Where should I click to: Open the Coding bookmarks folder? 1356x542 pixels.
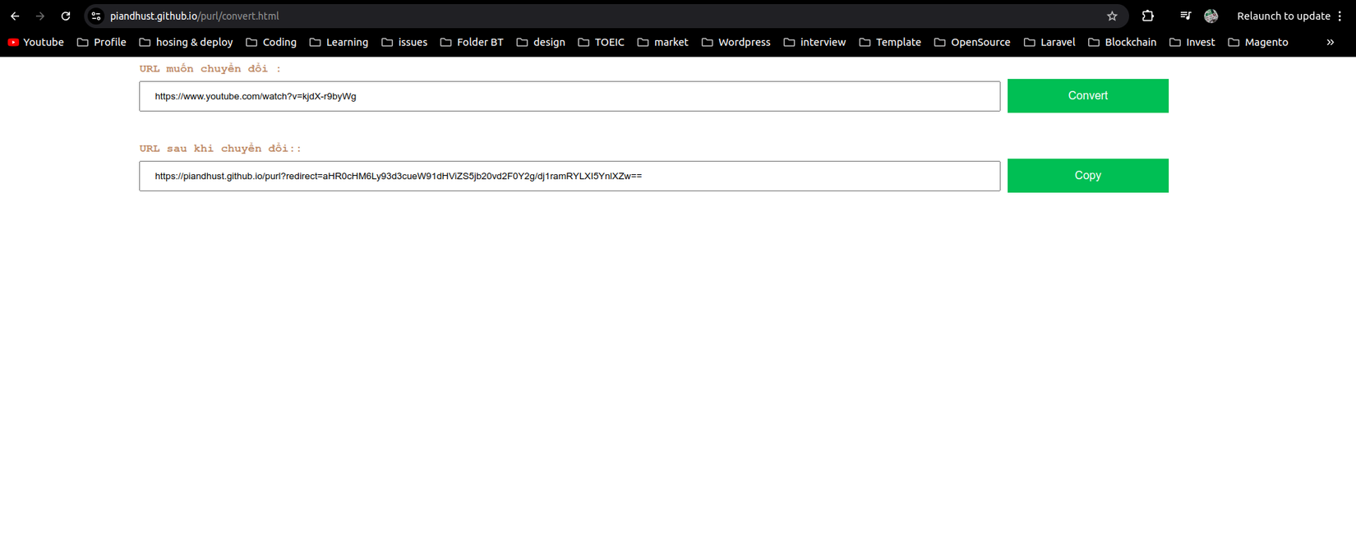pyautogui.click(x=271, y=42)
